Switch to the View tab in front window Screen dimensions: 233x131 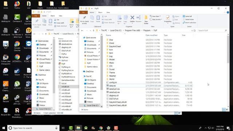click(108, 12)
